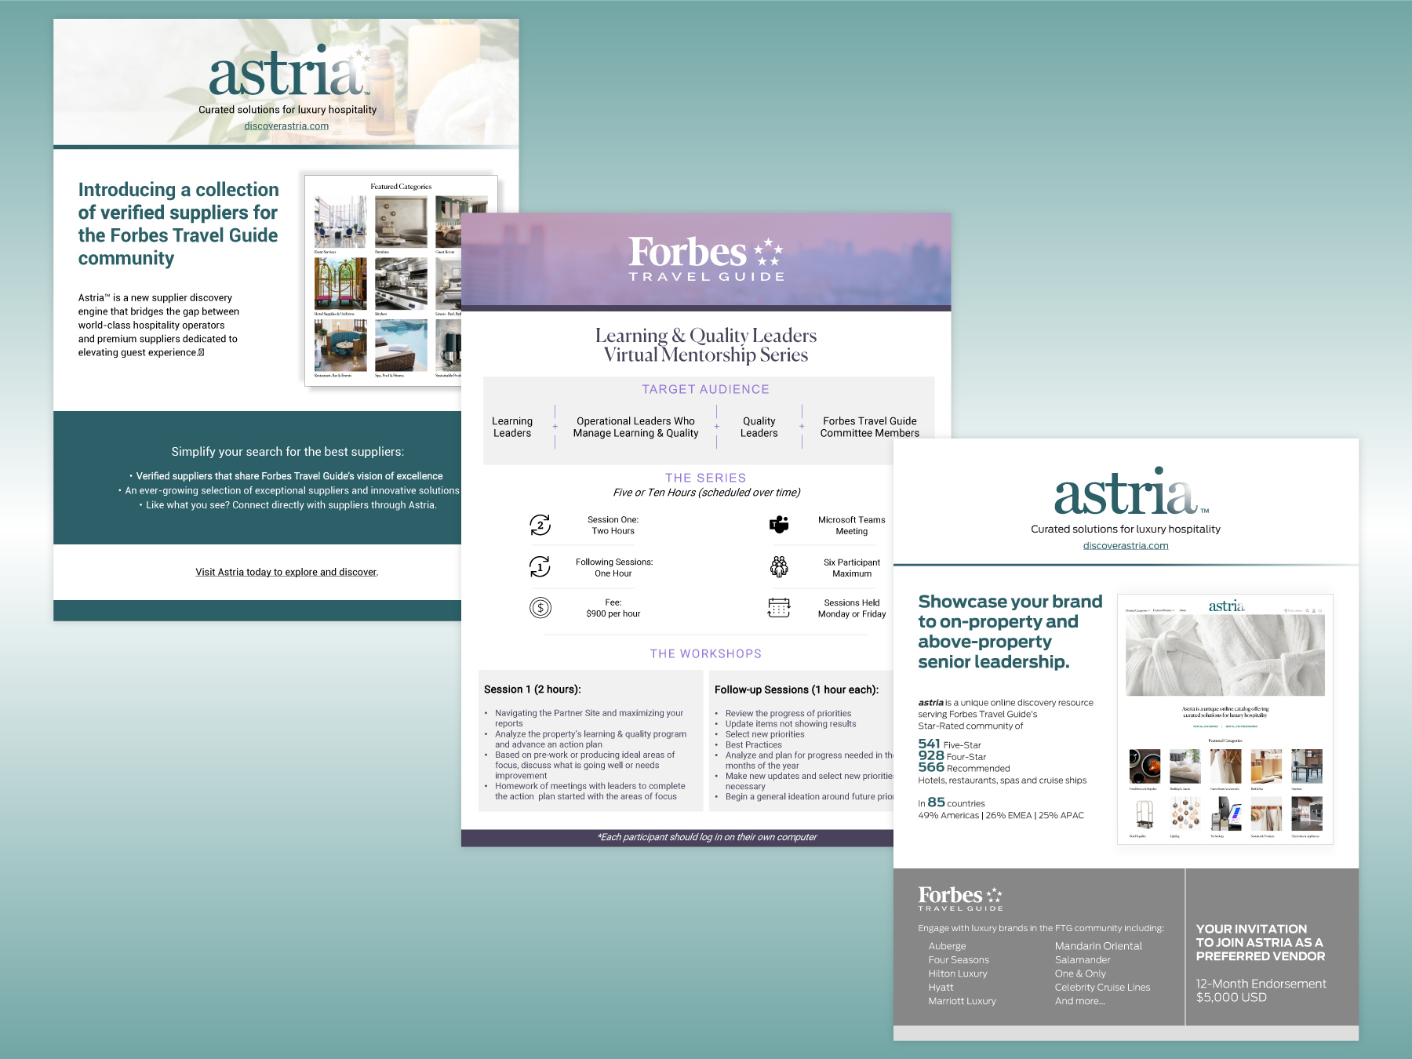Select the Event Services category thumbnail
The height and width of the screenshot is (1059, 1412).
pyautogui.click(x=340, y=222)
